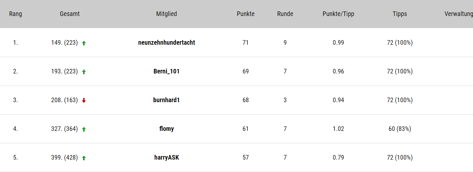Sort by Punkte column header
The height and width of the screenshot is (172, 473).
(246, 14)
